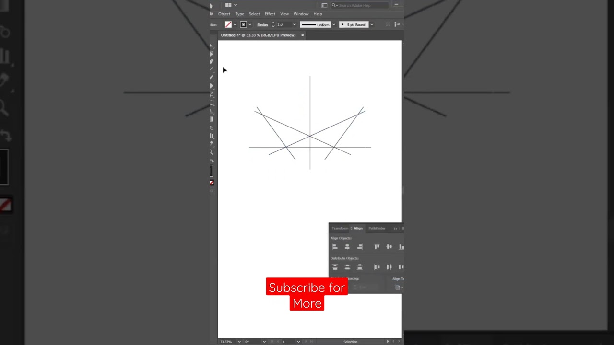Click the Stroke color swatch in control bar
This screenshot has height=345, width=614.
click(244, 24)
